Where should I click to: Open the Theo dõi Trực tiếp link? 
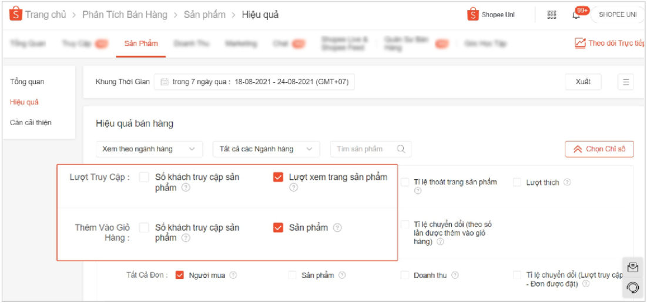[x=609, y=43]
